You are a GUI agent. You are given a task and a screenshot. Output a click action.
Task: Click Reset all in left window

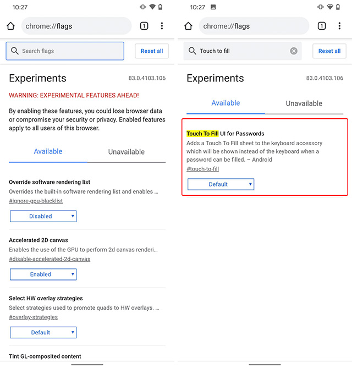[152, 51]
